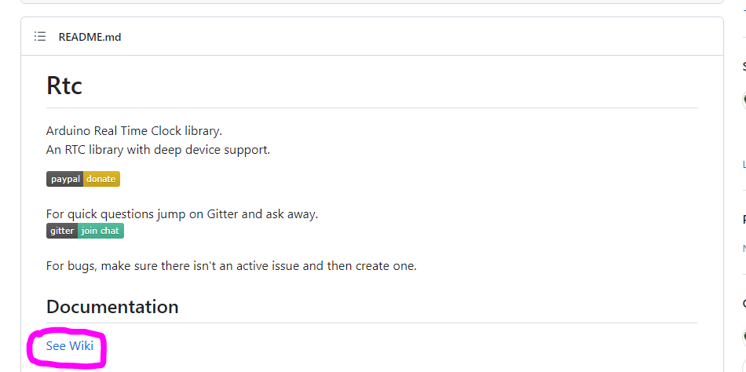Click the dark gitter badge segment
Screen dimensions: 746x372
tap(62, 231)
